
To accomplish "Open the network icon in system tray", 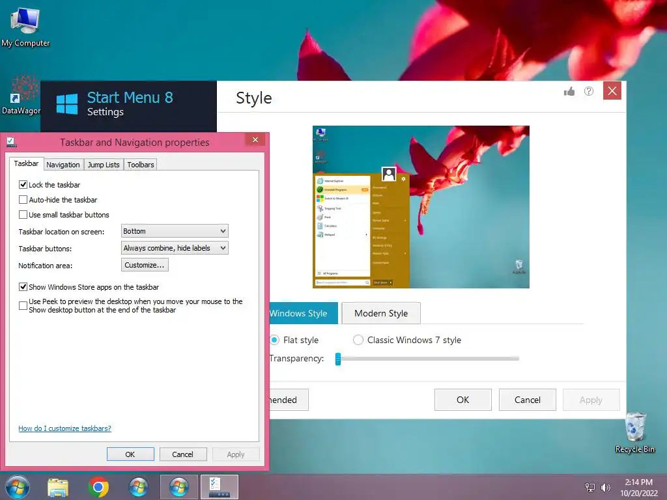I will (x=590, y=487).
